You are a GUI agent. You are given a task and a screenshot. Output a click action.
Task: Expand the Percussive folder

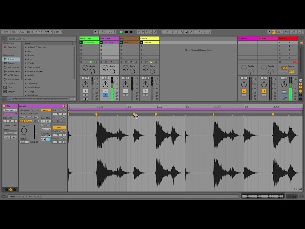pos(26,83)
